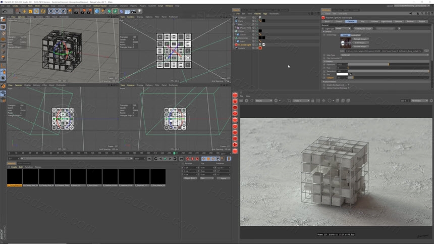Click Add Shader Graph button
This screenshot has width=434, height=244.
tap(363, 28)
